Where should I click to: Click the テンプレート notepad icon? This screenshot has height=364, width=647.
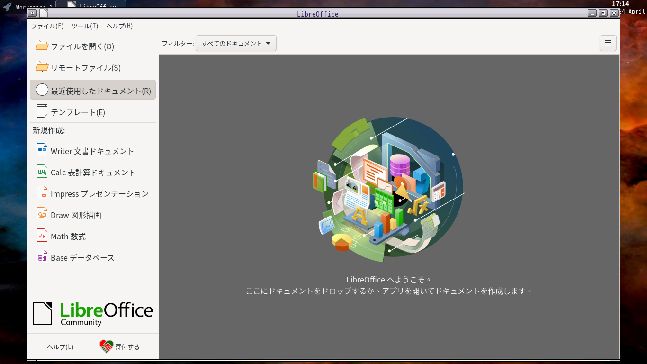[42, 112]
